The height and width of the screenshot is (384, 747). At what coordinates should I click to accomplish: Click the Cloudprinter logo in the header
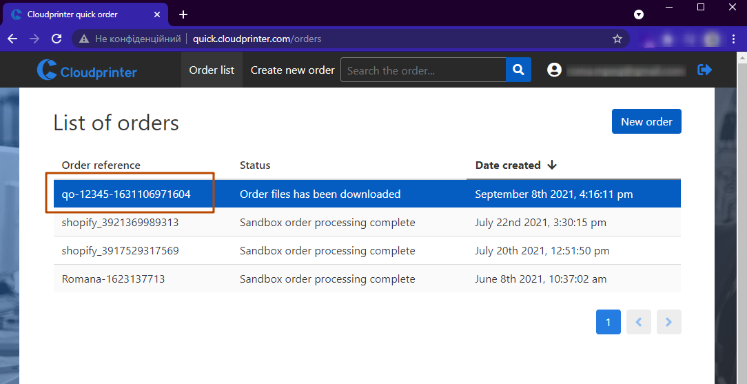point(88,70)
